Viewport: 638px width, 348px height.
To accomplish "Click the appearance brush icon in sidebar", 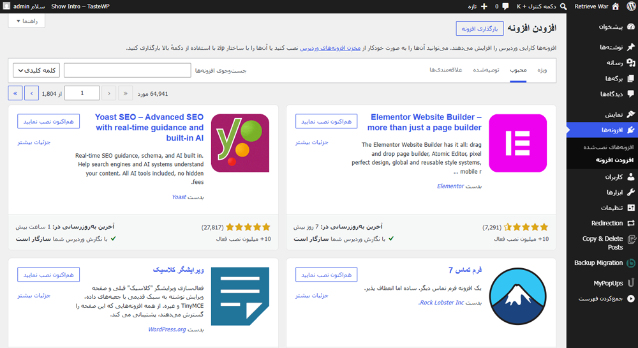I will [x=631, y=114].
